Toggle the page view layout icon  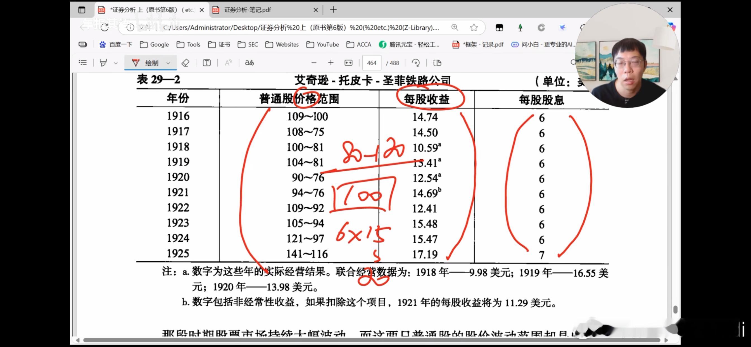437,63
